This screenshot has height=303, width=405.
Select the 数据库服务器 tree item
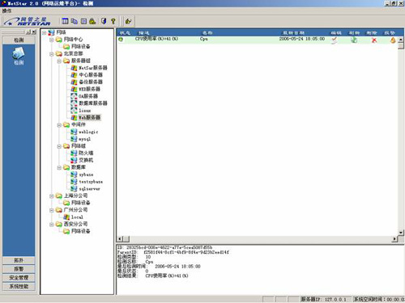coord(93,103)
